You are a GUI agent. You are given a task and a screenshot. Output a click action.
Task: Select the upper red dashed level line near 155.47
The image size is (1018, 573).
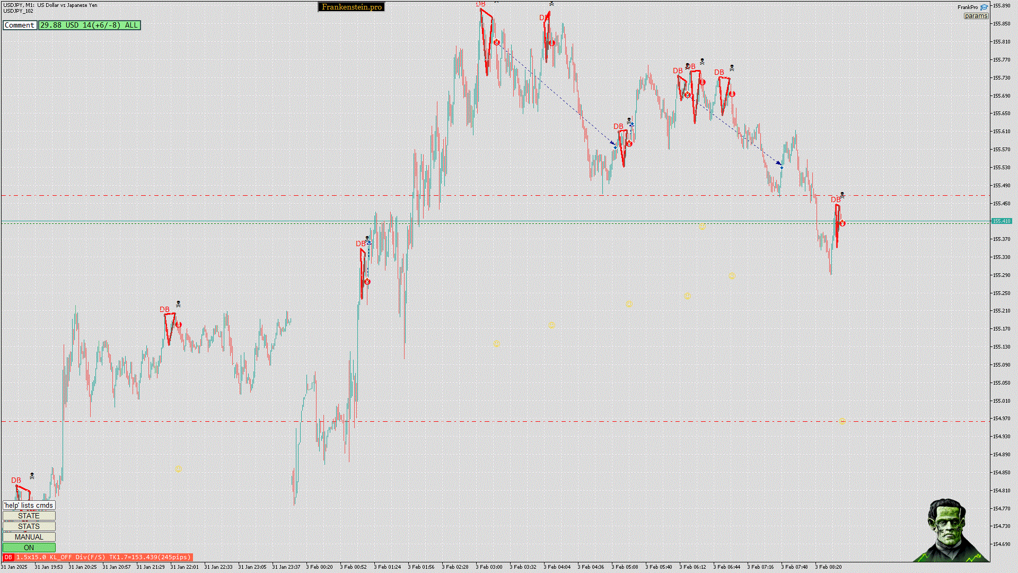(495, 196)
